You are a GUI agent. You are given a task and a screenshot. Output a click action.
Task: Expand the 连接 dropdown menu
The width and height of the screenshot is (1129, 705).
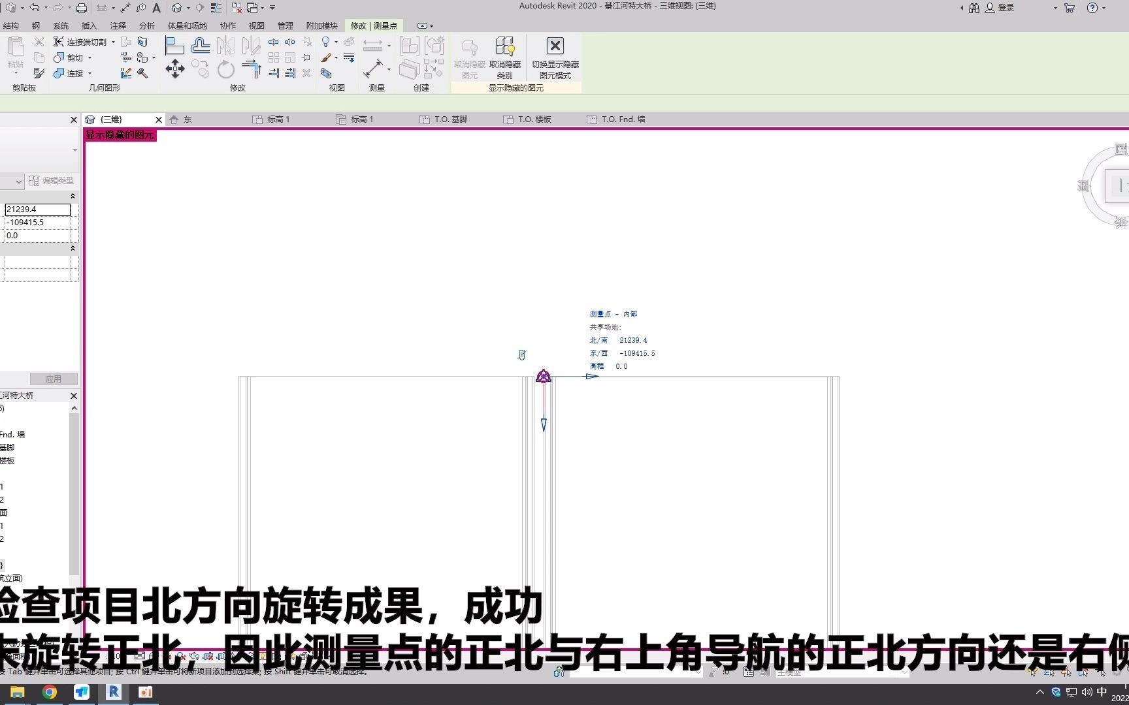click(x=90, y=74)
